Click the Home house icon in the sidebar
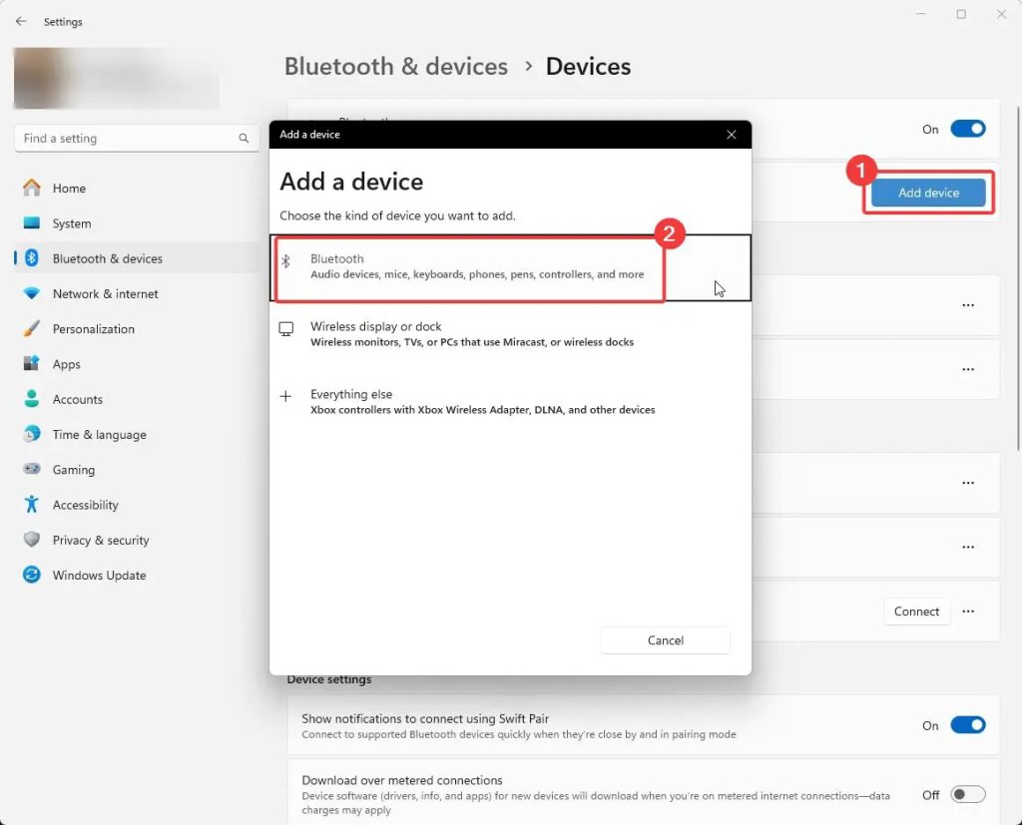Screen dimensions: 1022x825 tap(31, 188)
